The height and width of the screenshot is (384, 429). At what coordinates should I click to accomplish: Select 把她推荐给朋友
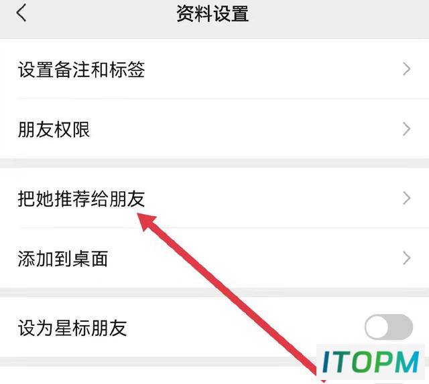click(214, 198)
